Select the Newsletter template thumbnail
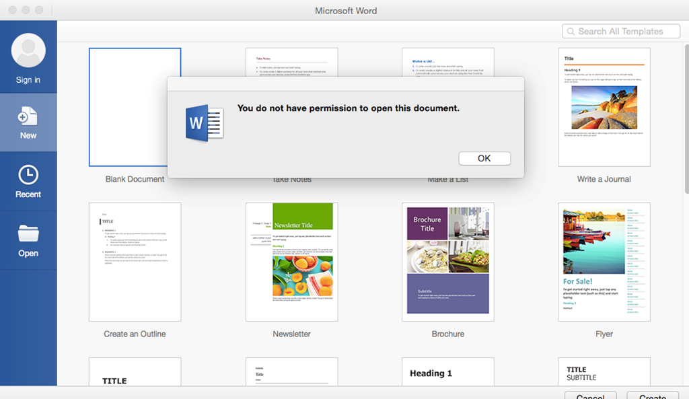 (291, 262)
